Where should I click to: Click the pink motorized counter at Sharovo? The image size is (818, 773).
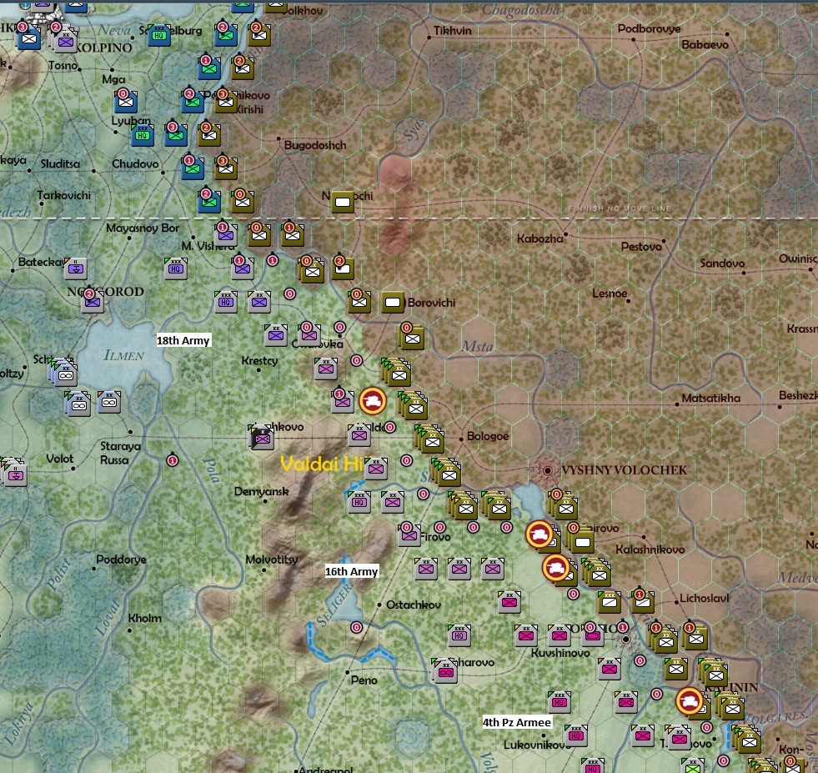445,671
